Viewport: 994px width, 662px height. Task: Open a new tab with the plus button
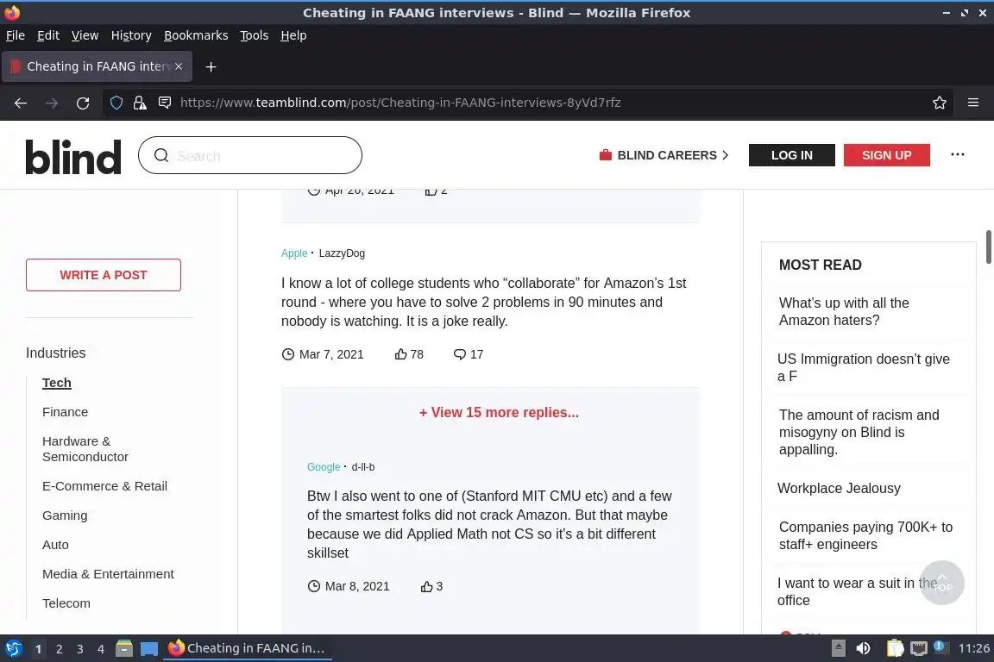211,66
